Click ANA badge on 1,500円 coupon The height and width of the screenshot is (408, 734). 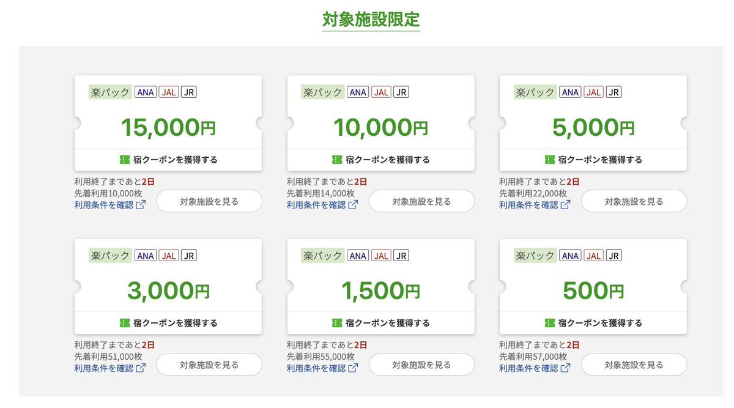358,256
